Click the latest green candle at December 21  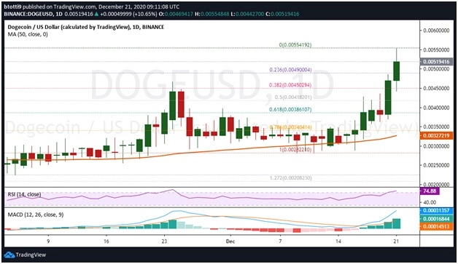(396, 71)
